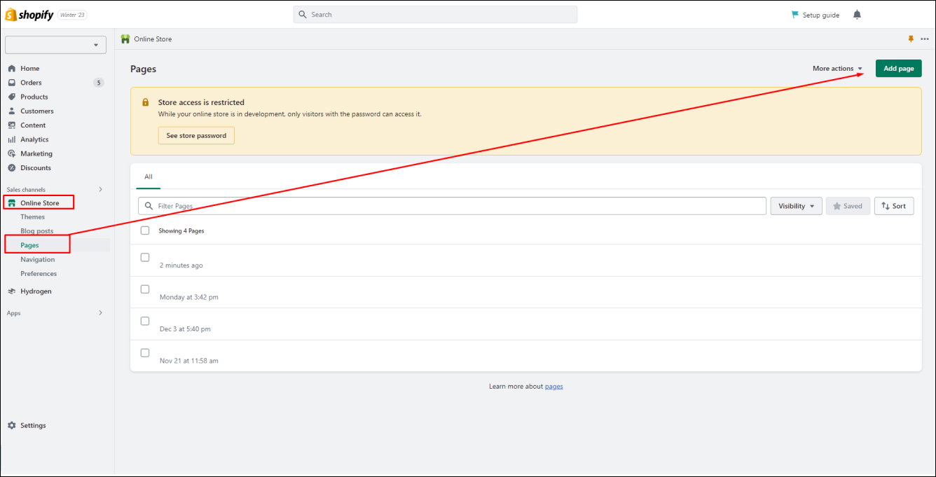The width and height of the screenshot is (936, 477).
Task: Open Preferences in sidebar
Action: (39, 274)
